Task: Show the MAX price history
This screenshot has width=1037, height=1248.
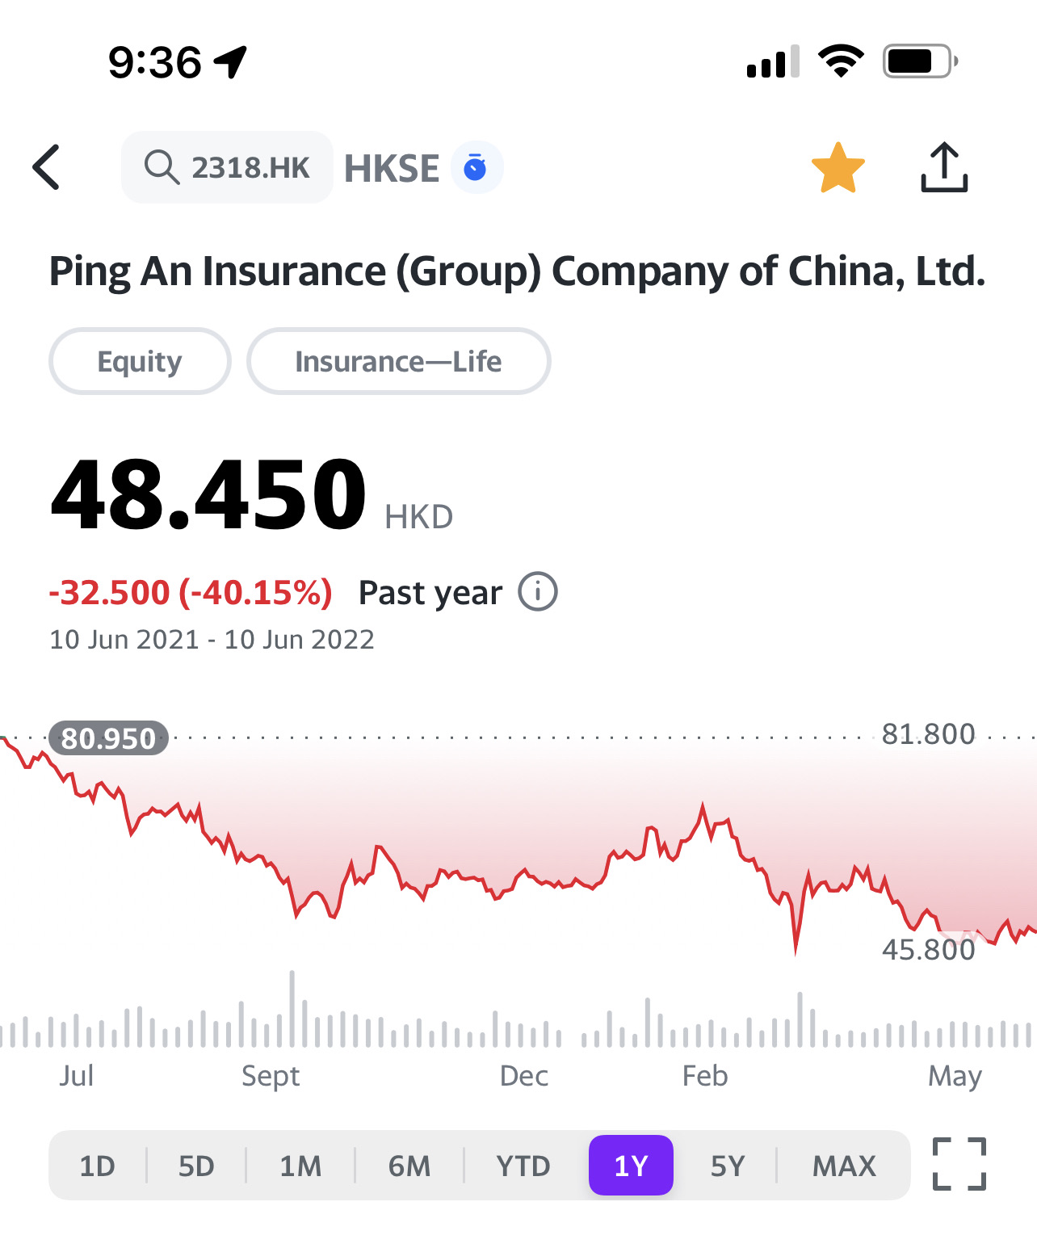Action: 844,1166
